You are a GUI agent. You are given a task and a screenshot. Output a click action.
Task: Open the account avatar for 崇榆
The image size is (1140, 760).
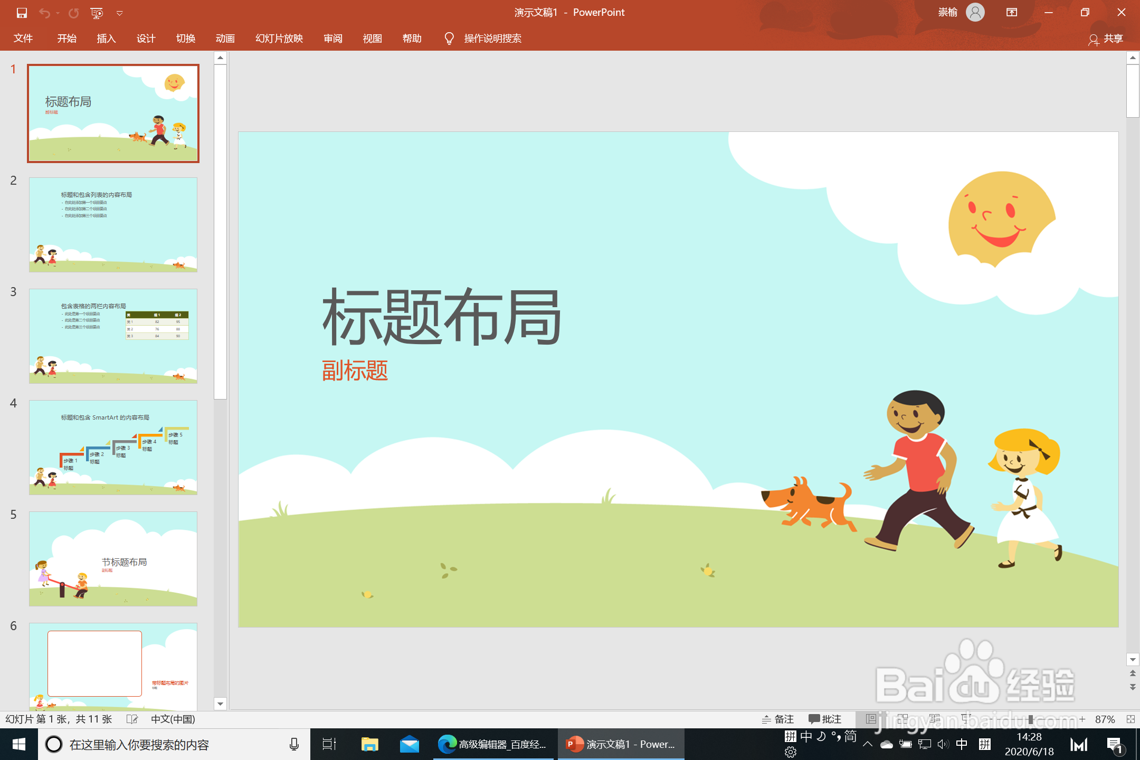[975, 12]
